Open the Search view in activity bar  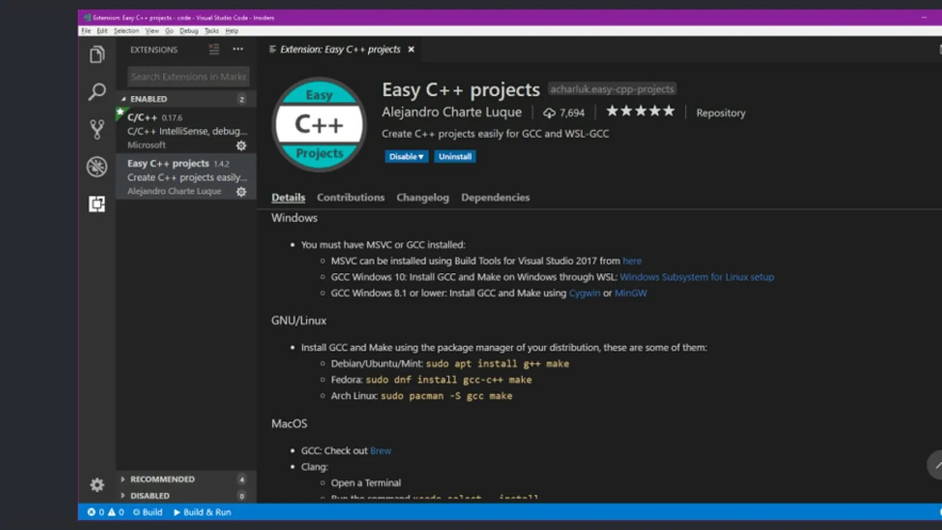(x=97, y=92)
